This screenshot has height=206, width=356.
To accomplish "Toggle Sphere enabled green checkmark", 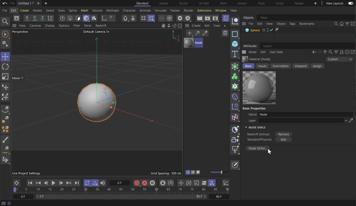I will [x=271, y=30].
